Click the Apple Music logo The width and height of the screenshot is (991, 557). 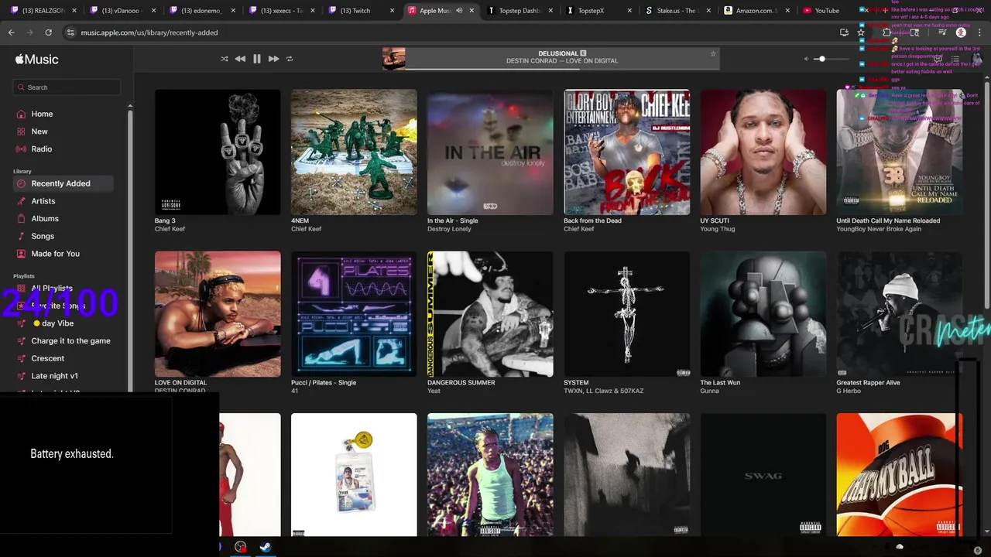(36, 60)
